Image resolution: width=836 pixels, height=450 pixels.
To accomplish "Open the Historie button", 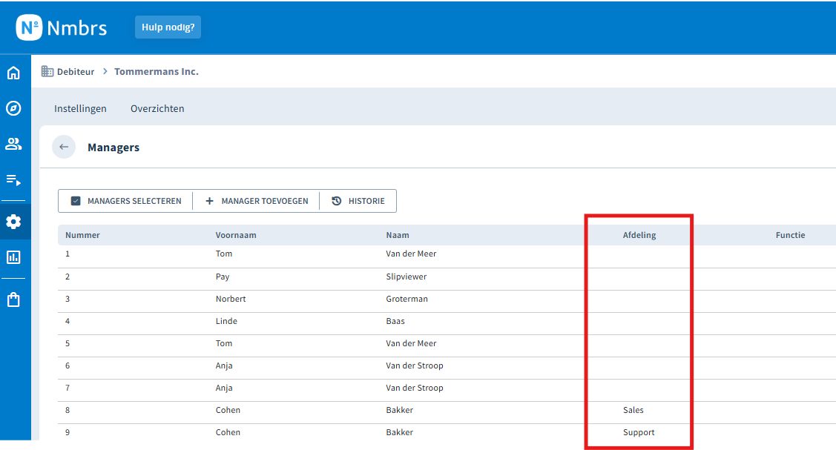I will pyautogui.click(x=358, y=201).
